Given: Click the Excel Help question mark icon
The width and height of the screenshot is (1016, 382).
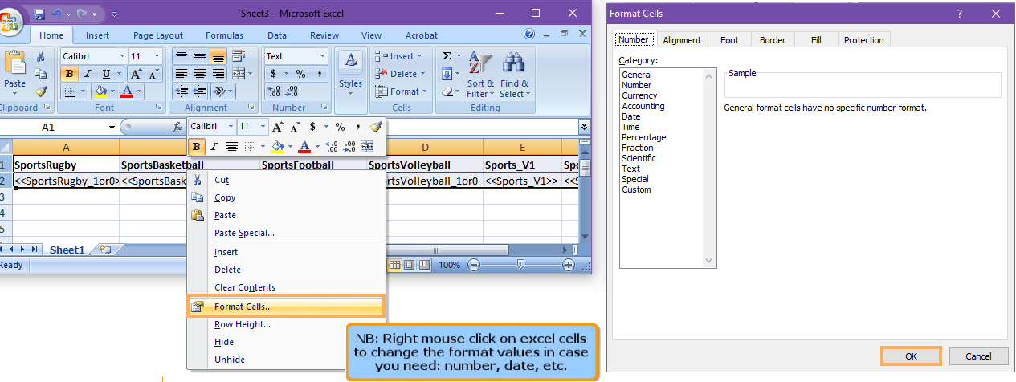Looking at the screenshot, I should click(x=529, y=35).
